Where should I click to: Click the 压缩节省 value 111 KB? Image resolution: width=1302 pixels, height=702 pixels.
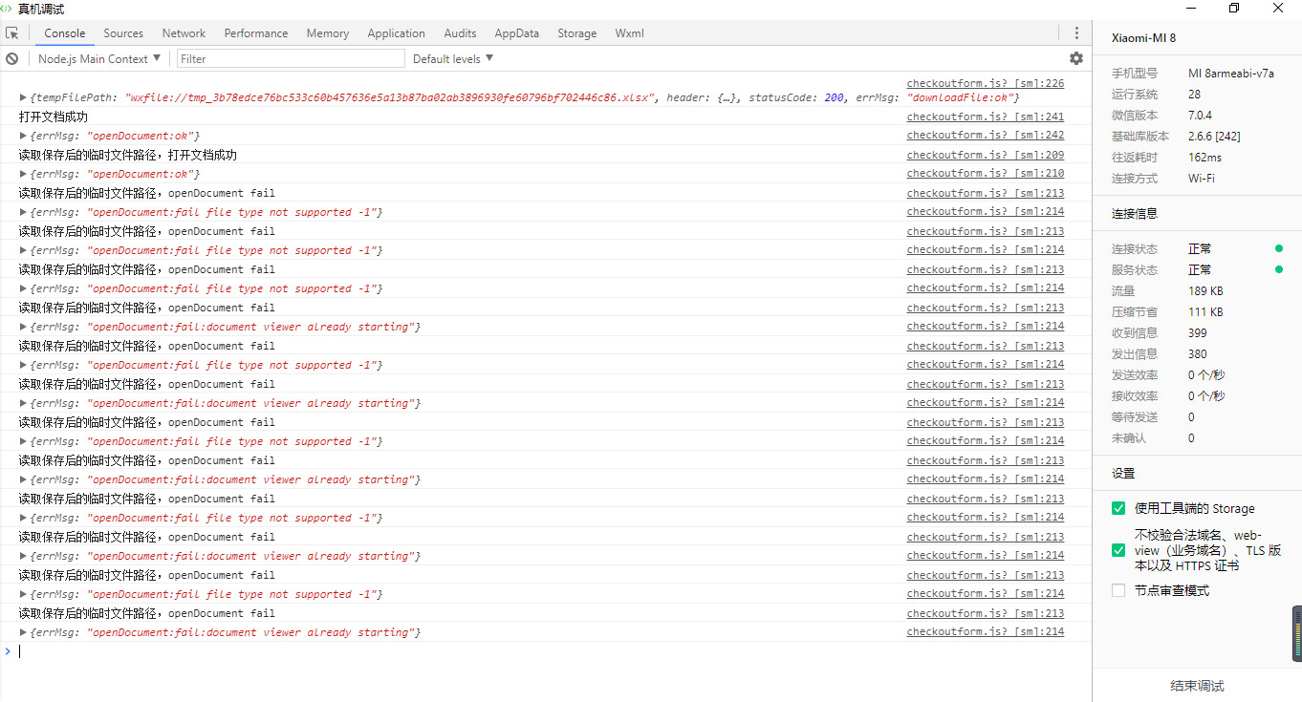[x=1205, y=311]
